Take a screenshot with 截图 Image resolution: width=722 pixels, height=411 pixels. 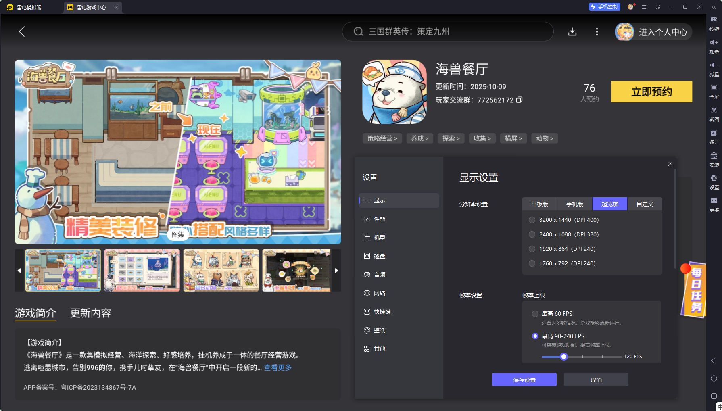714,114
